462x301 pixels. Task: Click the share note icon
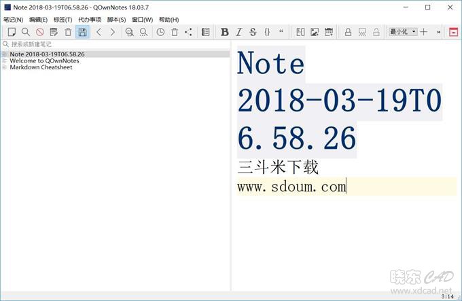[189, 32]
